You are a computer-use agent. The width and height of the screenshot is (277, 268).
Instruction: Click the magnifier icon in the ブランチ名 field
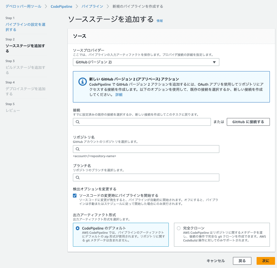tap(77, 177)
